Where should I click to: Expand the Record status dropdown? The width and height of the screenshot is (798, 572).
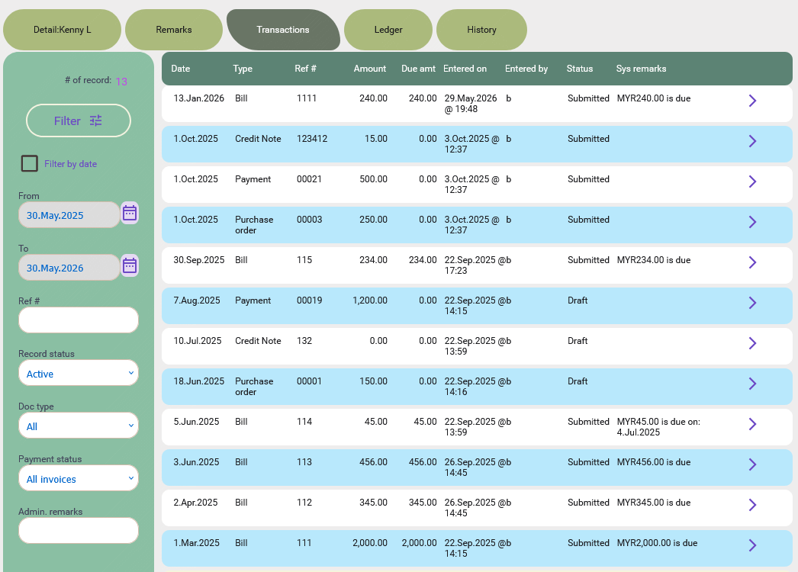coord(79,373)
